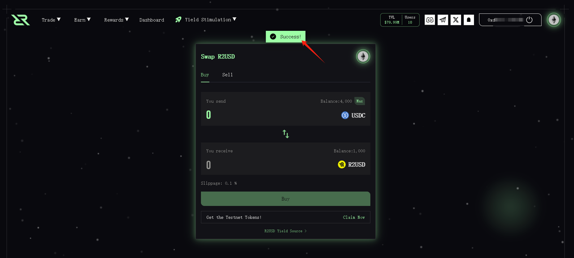Image resolution: width=574 pixels, height=258 pixels.
Task: Click the Ethereum network icon in top-right corner
Action: tap(554, 20)
